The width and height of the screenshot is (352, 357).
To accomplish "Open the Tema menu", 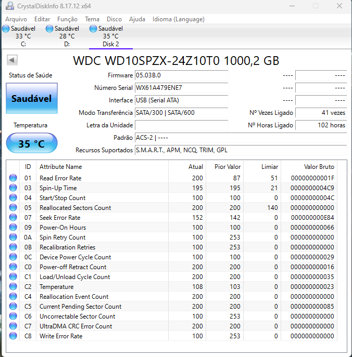I will tap(92, 19).
